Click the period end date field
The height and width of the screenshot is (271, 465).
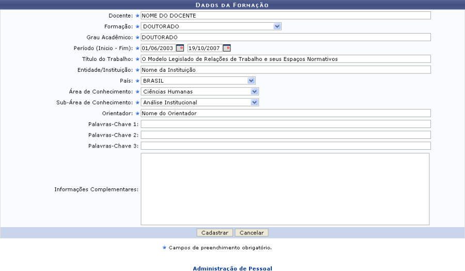(204, 48)
